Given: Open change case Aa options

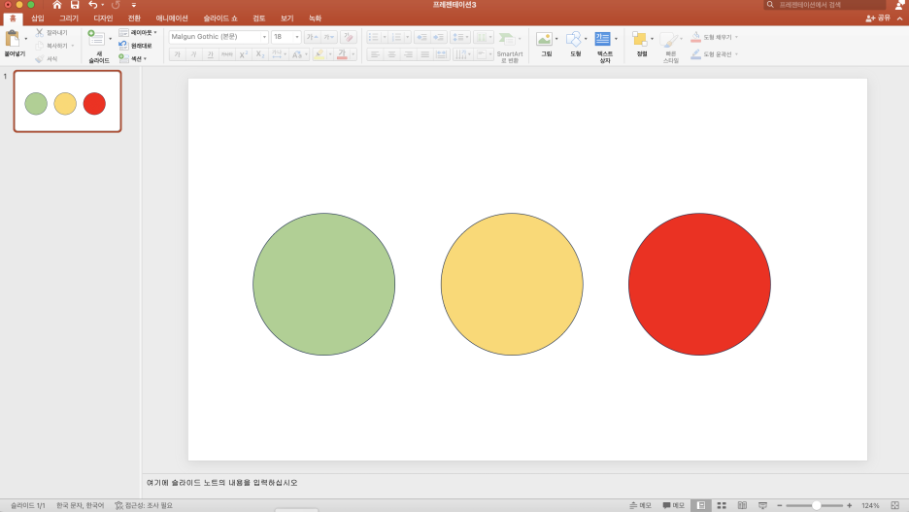Looking at the screenshot, I should [x=298, y=54].
